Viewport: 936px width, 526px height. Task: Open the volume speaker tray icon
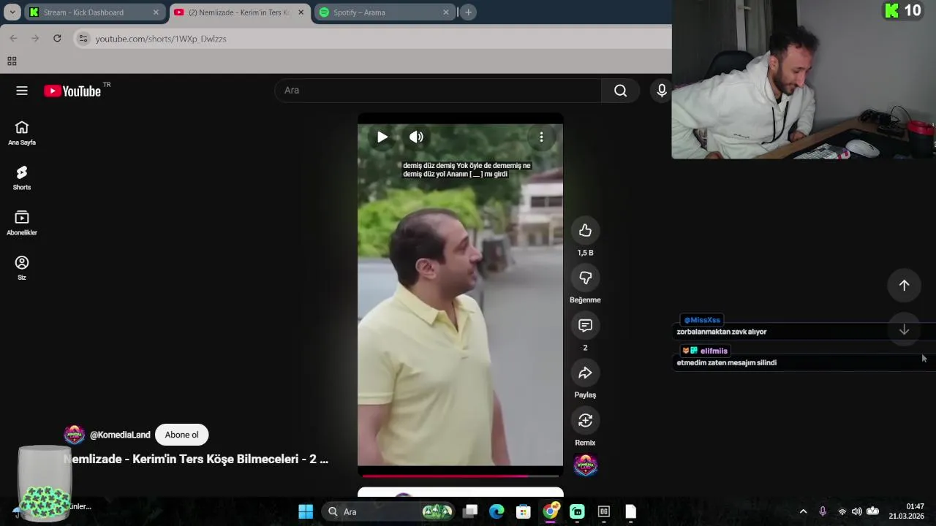[856, 511]
